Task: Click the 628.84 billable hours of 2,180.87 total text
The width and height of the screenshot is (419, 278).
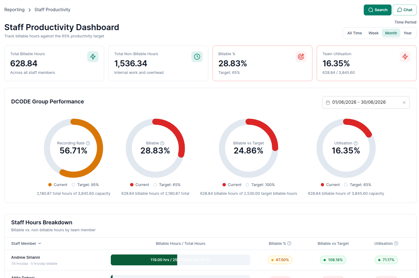Action: (155, 194)
